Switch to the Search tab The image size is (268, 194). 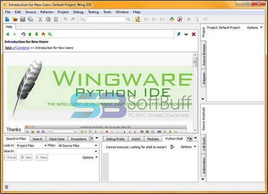point(38,139)
